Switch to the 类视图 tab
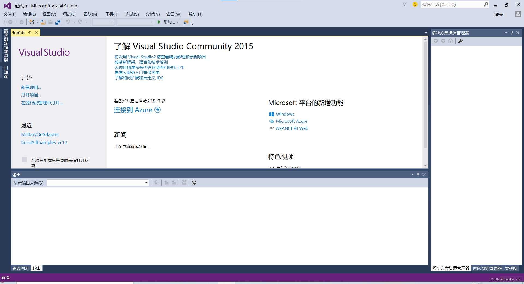Viewport: 524px width, 284px height. click(x=511, y=268)
